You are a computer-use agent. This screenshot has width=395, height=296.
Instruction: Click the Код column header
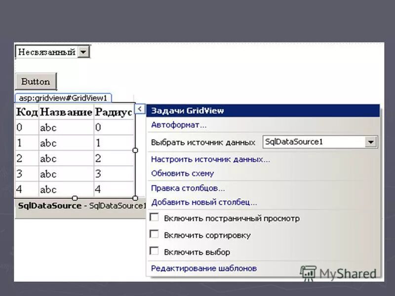coord(28,111)
